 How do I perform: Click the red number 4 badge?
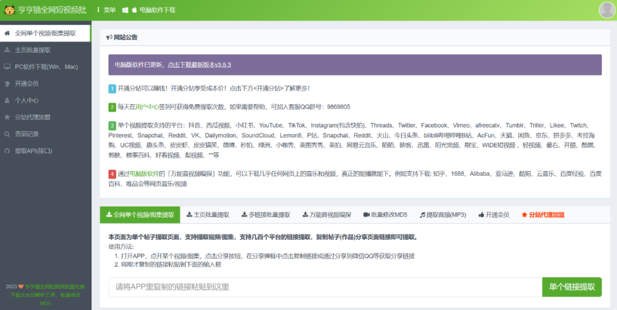[112, 174]
